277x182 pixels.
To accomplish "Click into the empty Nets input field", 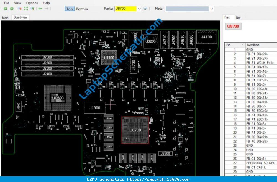I will 187,9.
